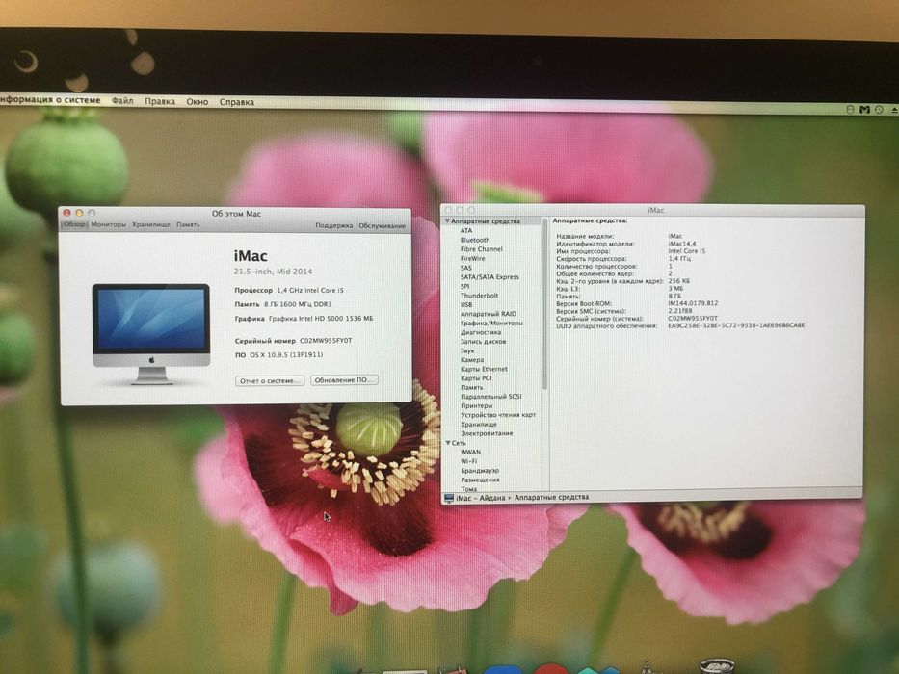Screen dimensions: 899x674
Task: Collapse the Сеть disclosure triangle
Action: pyautogui.click(x=448, y=443)
